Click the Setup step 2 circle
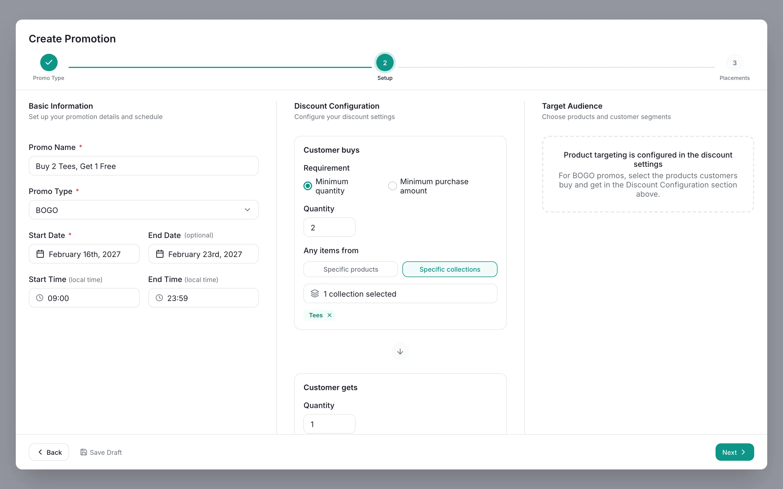783x489 pixels. coord(385,63)
